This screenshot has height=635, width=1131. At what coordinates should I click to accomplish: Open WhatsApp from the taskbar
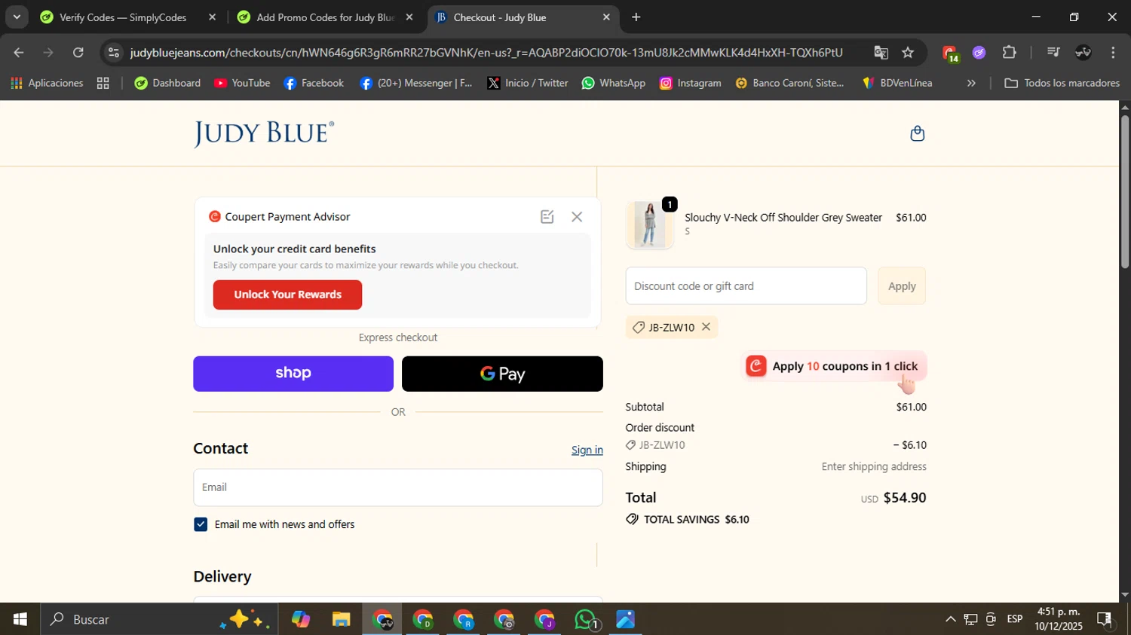click(585, 620)
